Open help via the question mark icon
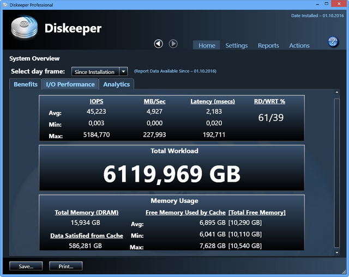Viewport: 349px width, 277px height. [x=333, y=42]
